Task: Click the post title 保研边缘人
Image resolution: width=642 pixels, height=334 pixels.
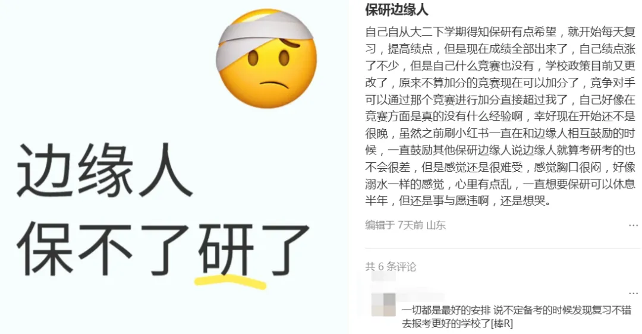Action: (x=396, y=10)
